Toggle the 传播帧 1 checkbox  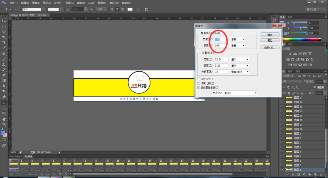[315, 87]
